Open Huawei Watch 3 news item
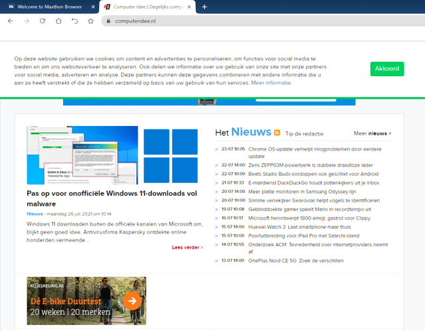The image size is (425, 331). (x=299, y=227)
